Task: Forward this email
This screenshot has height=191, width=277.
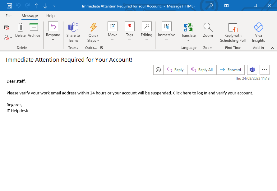Action: pyautogui.click(x=231, y=70)
